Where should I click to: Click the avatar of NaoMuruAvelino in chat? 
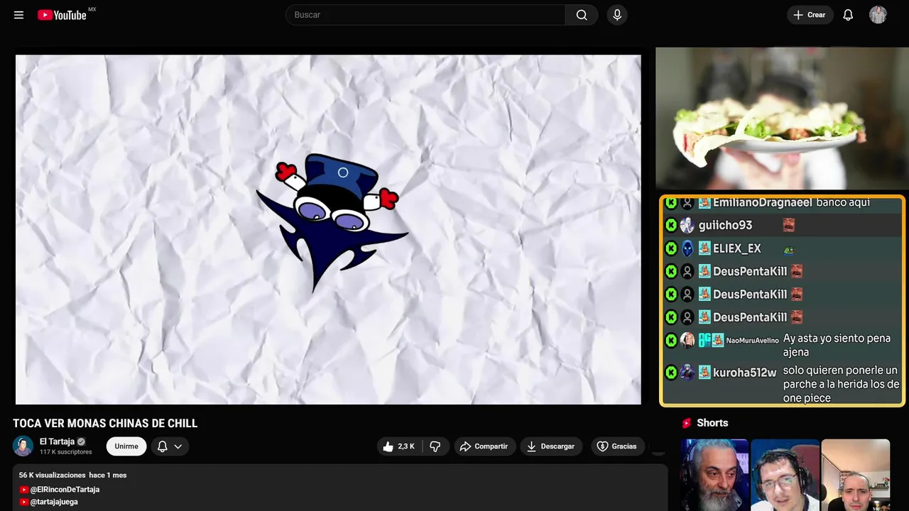(687, 340)
